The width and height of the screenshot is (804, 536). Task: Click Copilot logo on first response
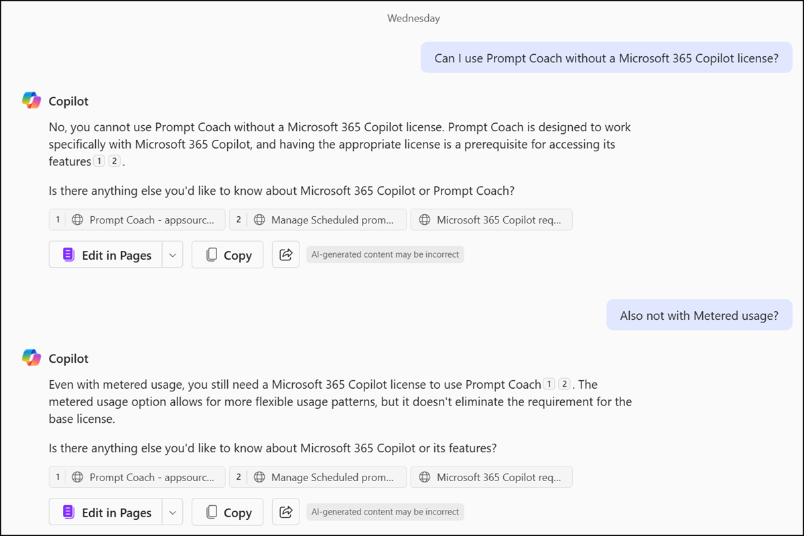(31, 101)
